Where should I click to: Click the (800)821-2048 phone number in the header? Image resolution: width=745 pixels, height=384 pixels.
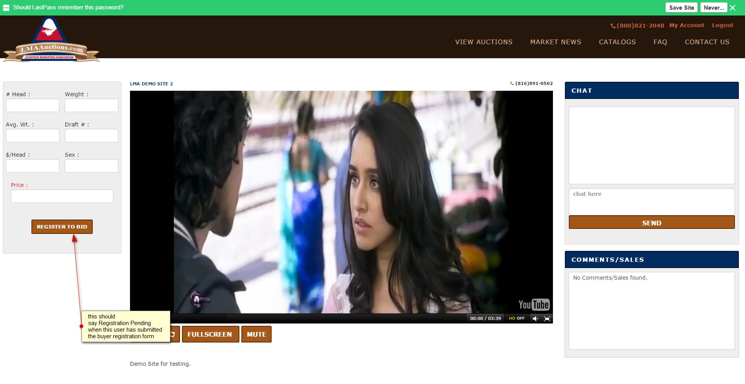pos(637,26)
